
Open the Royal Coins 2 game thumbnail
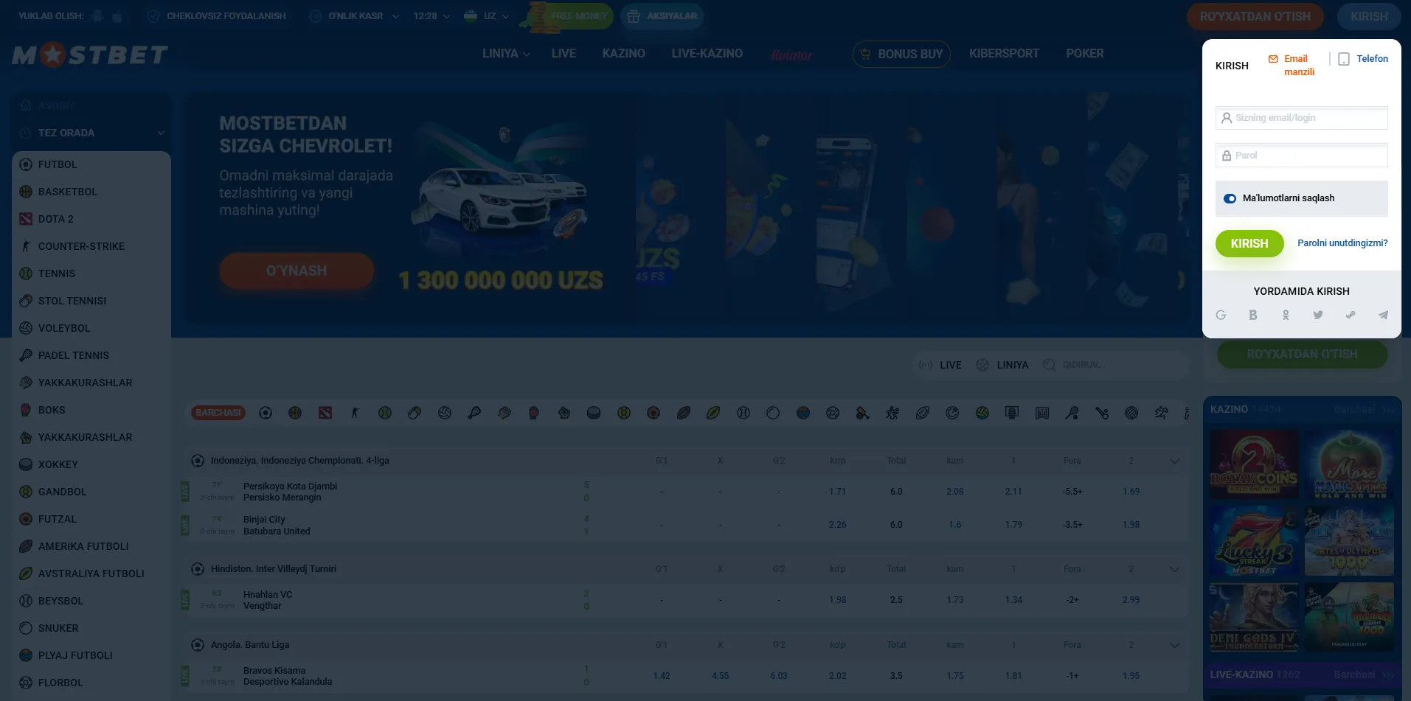pyautogui.click(x=1254, y=465)
